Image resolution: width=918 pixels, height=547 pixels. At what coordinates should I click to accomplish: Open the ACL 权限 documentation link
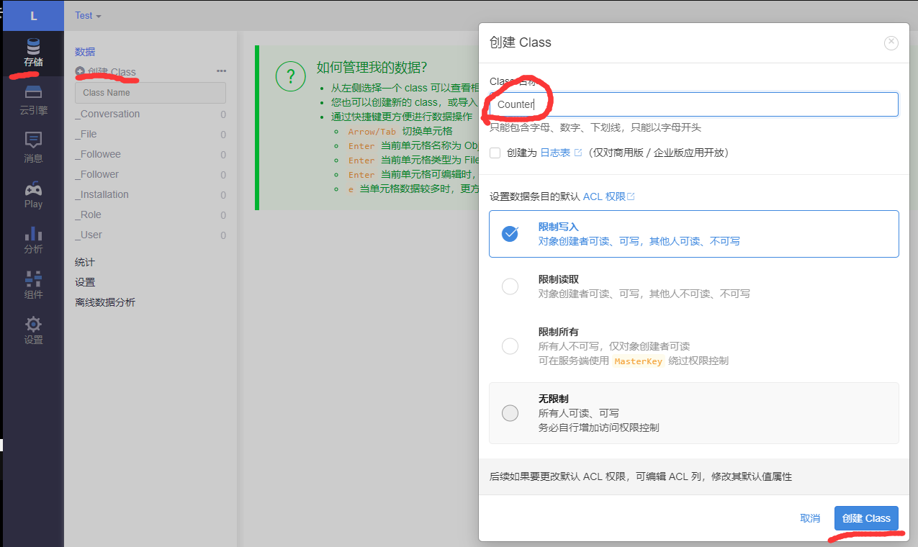pyautogui.click(x=604, y=196)
